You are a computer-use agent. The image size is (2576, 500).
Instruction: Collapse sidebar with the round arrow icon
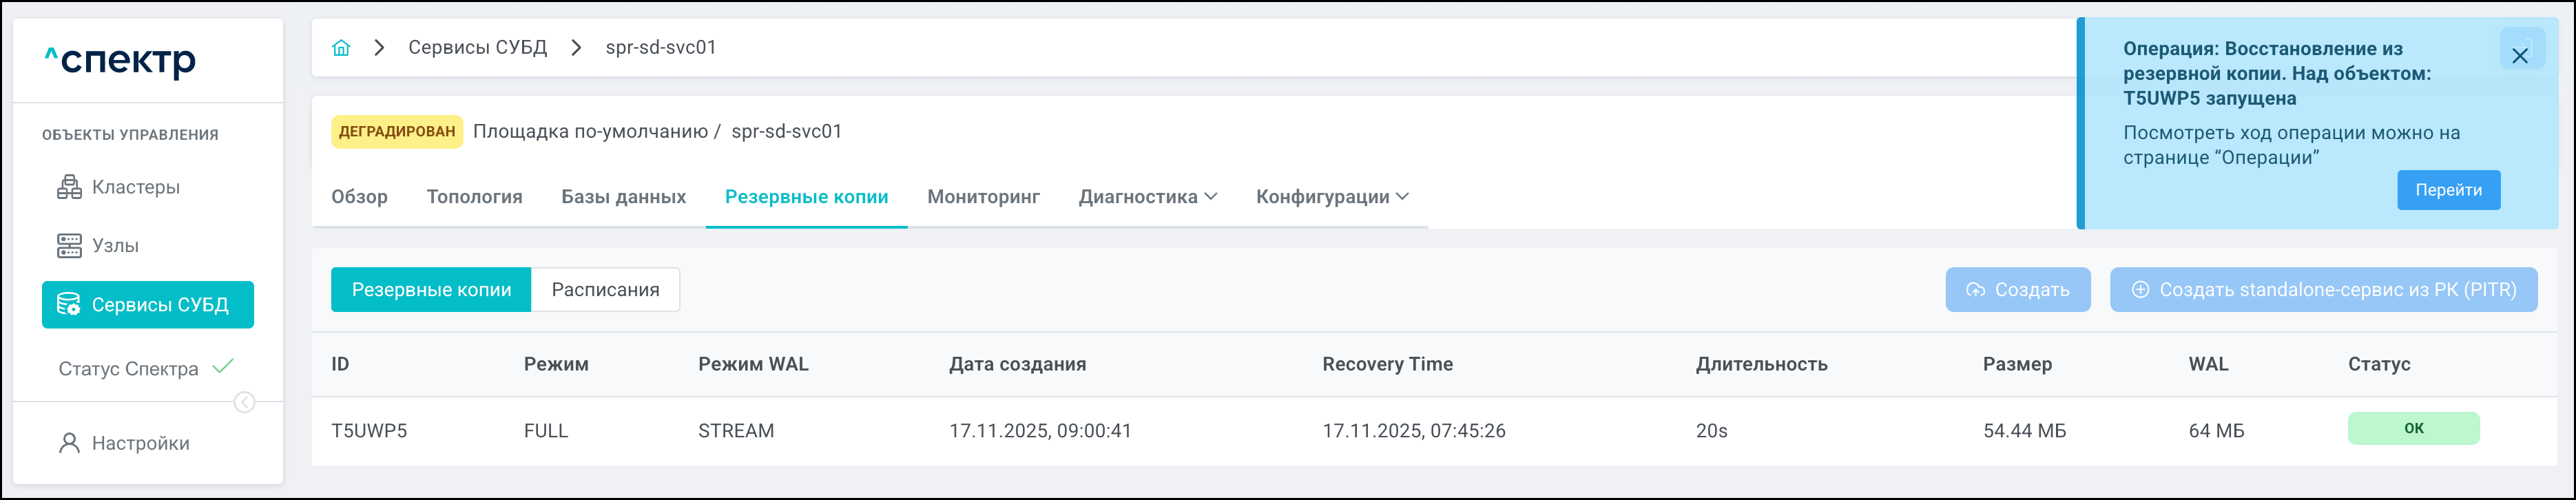point(244,402)
